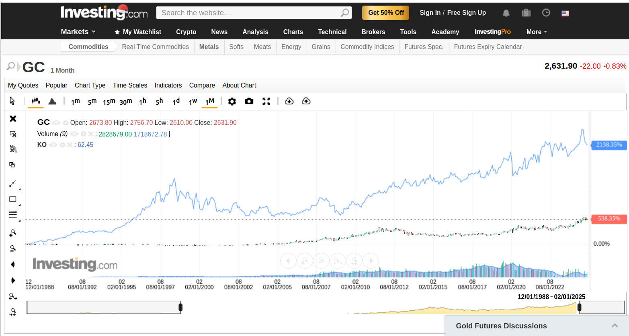Screen dimensions: 629x336
Task: Expand the Gold Futures Discussions panel
Action: [x=615, y=326]
